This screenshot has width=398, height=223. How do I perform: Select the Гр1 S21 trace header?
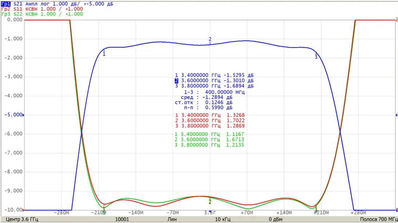(57, 4)
